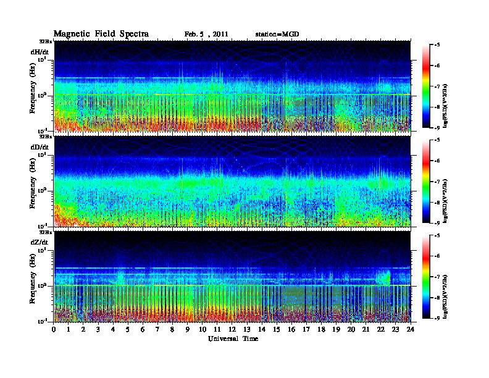
Task: Select the dZ/dt panel label
Action: pos(39,242)
